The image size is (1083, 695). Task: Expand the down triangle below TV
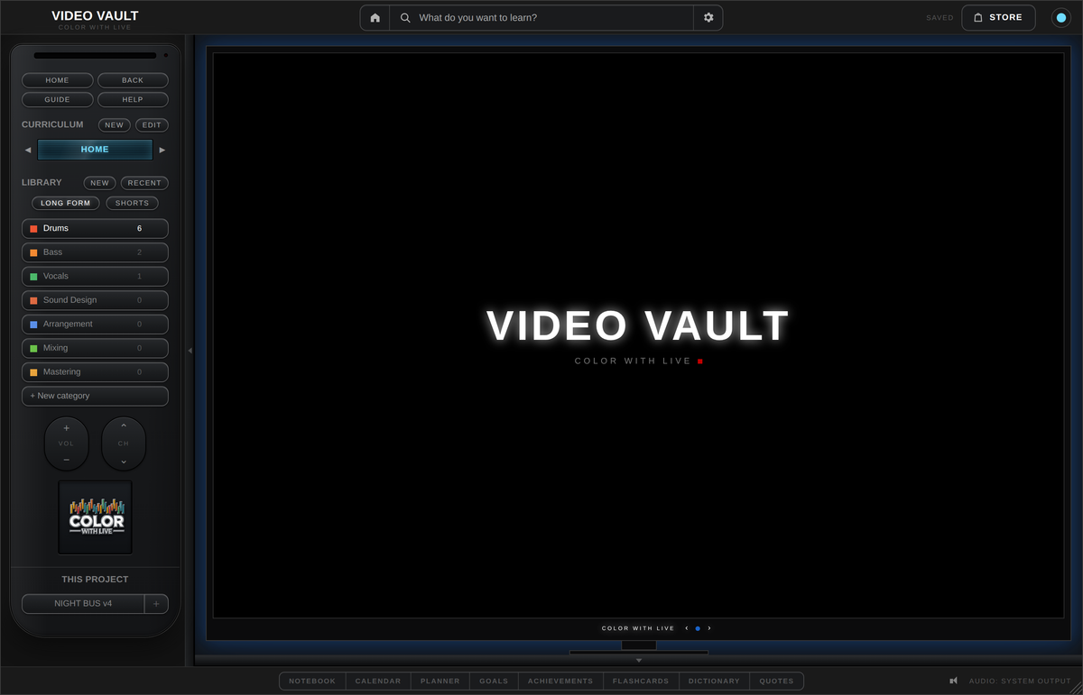click(639, 661)
